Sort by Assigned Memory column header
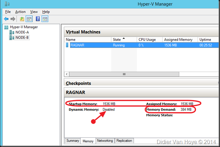 click(180, 40)
